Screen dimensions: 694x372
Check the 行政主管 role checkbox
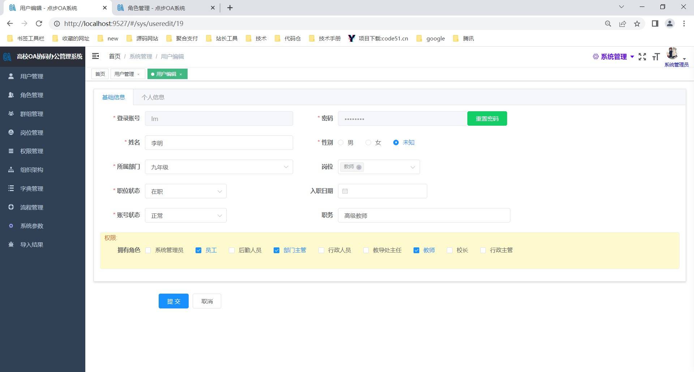[x=483, y=250]
